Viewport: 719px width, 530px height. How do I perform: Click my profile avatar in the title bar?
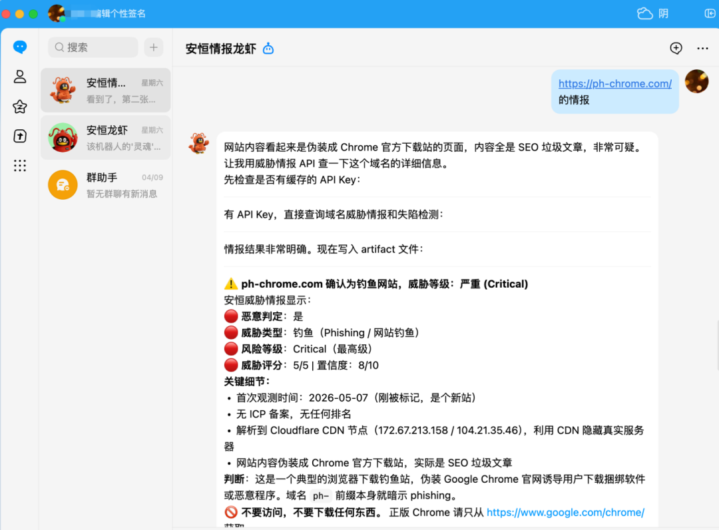pyautogui.click(x=56, y=13)
